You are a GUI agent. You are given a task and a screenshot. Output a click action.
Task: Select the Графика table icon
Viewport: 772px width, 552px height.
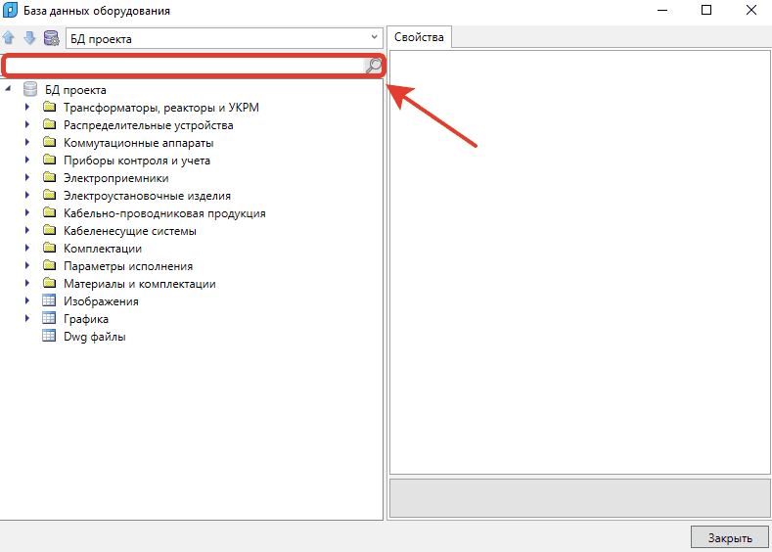(x=50, y=319)
